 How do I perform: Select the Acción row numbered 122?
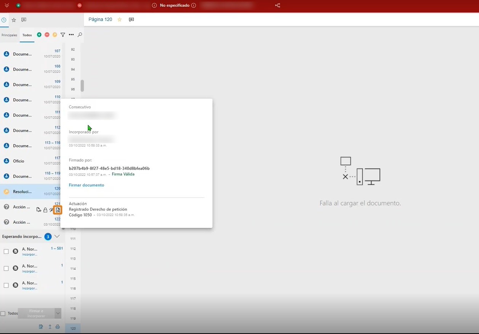coord(30,222)
